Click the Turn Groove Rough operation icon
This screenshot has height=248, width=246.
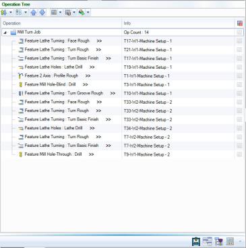[21, 93]
